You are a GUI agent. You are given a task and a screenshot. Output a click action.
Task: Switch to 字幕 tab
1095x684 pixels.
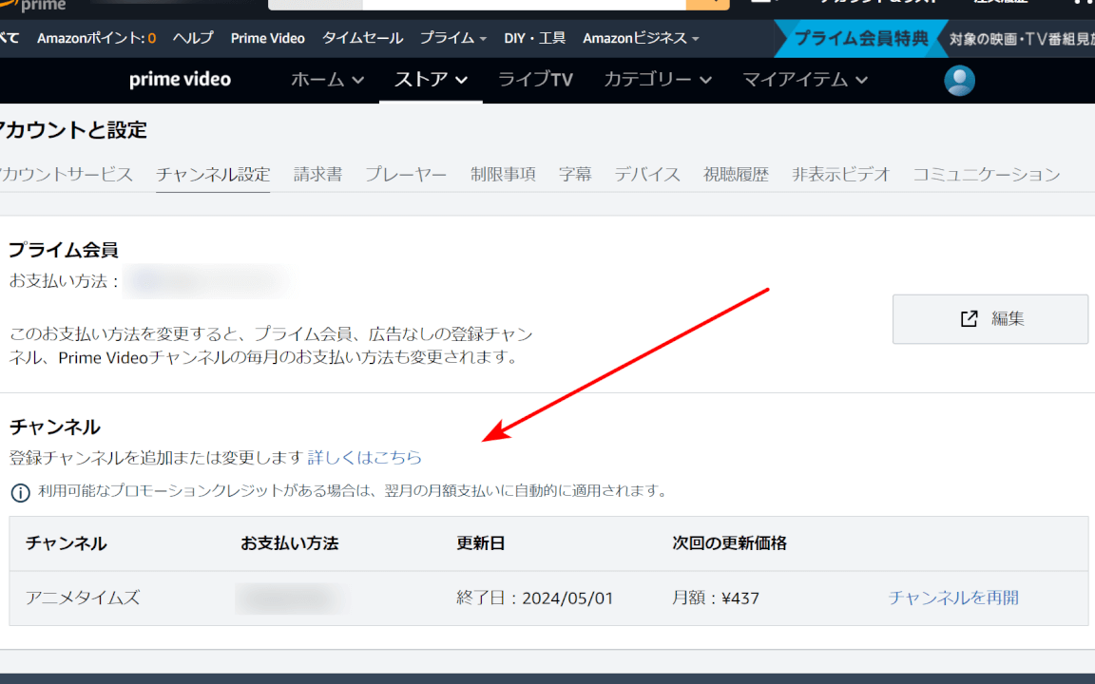pyautogui.click(x=575, y=175)
